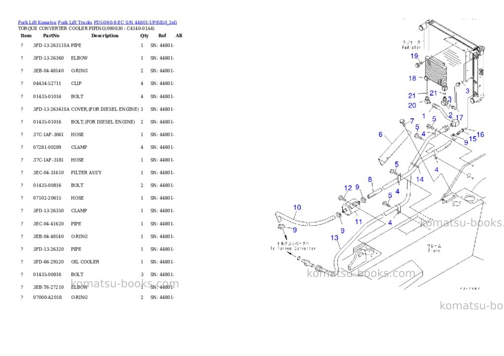Select part number 3FD-13-26320

(49, 249)
